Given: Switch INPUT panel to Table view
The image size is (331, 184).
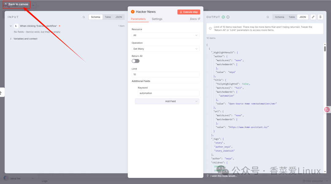Looking at the screenshot, I should click(108, 17).
